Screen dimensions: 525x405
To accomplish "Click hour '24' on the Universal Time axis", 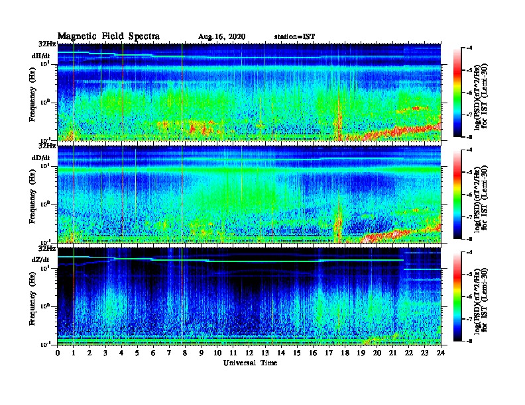I will point(441,353).
